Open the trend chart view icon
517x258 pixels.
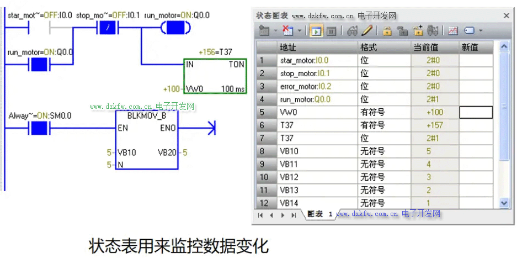point(453,31)
